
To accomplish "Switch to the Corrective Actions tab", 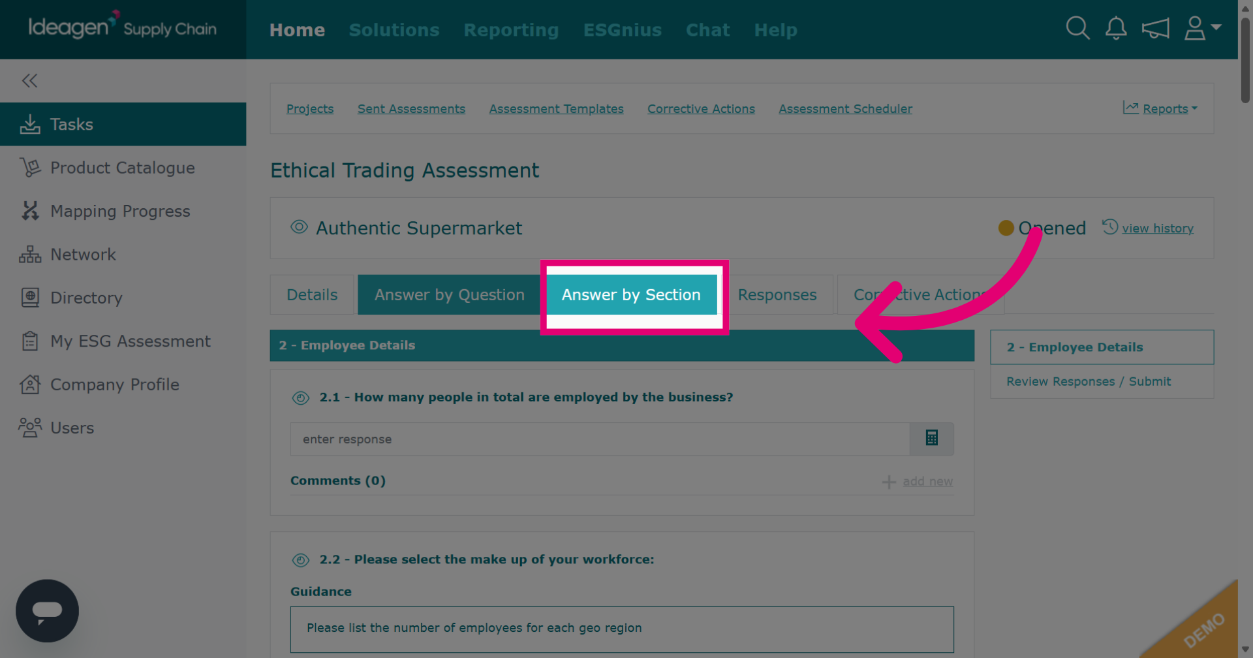I will click(x=920, y=294).
